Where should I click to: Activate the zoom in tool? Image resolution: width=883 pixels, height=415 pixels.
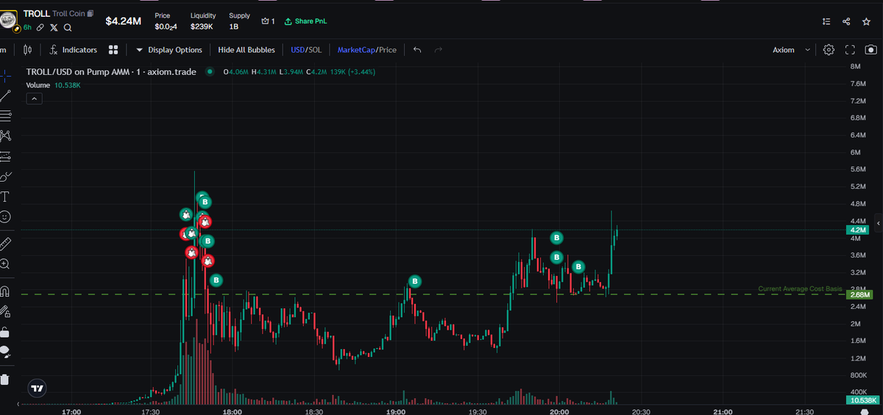[5, 263]
